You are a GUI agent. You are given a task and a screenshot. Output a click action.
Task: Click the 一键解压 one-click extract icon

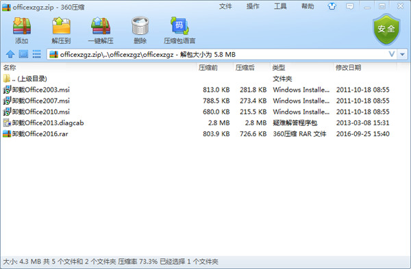[x=101, y=26]
